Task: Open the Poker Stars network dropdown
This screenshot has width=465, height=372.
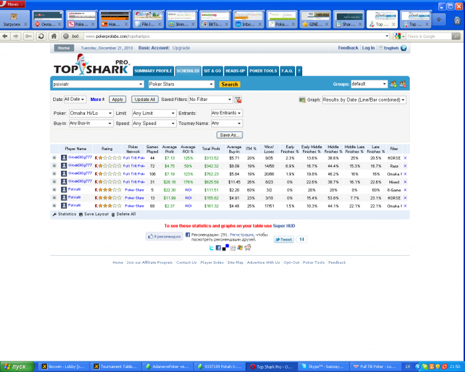Action: tap(181, 84)
